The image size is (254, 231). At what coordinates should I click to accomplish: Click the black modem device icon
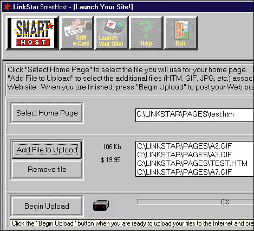(x=101, y=206)
